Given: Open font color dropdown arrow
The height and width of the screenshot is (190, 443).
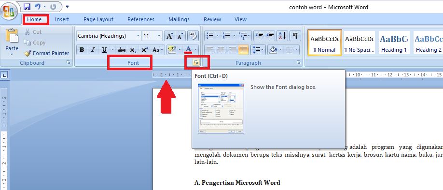Looking at the screenshot, I should [x=196, y=50].
